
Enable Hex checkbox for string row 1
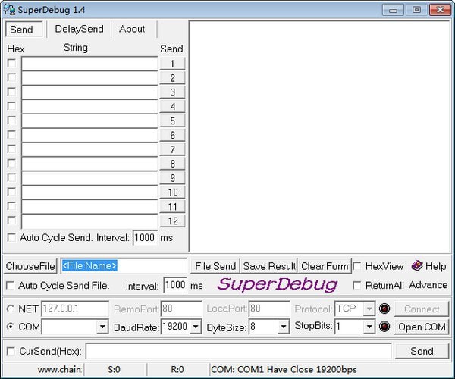[11, 63]
